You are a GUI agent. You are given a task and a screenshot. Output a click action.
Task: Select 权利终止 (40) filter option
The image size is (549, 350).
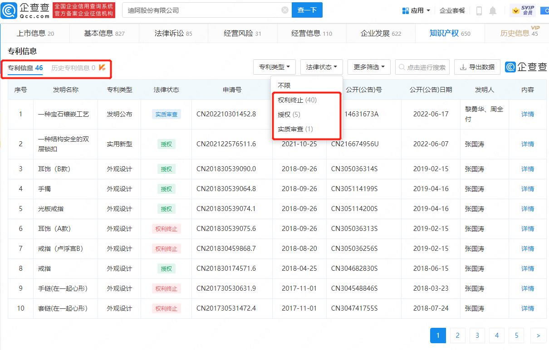tap(297, 100)
